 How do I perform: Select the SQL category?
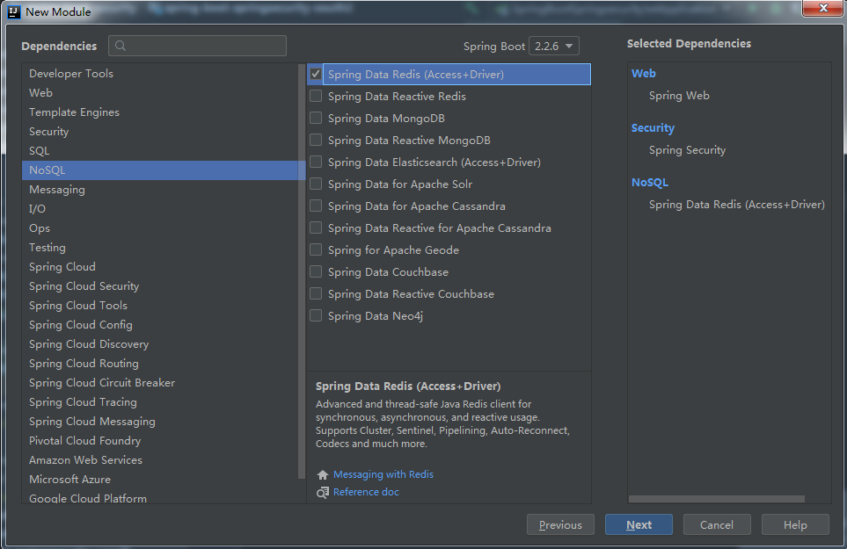40,151
